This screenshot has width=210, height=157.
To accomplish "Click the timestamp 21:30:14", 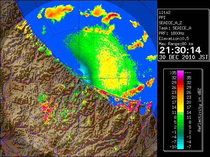I will tap(180, 50).
